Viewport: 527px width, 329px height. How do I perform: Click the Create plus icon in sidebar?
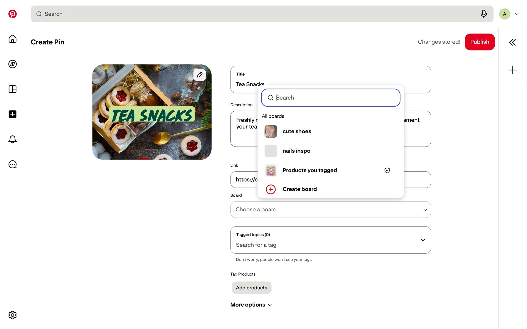(x=12, y=114)
